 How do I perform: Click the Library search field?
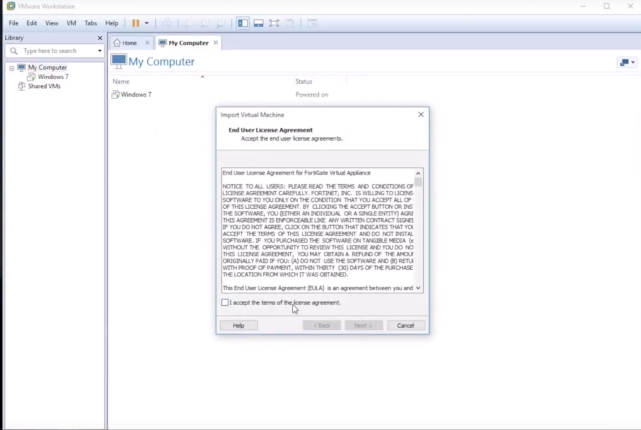(55, 51)
